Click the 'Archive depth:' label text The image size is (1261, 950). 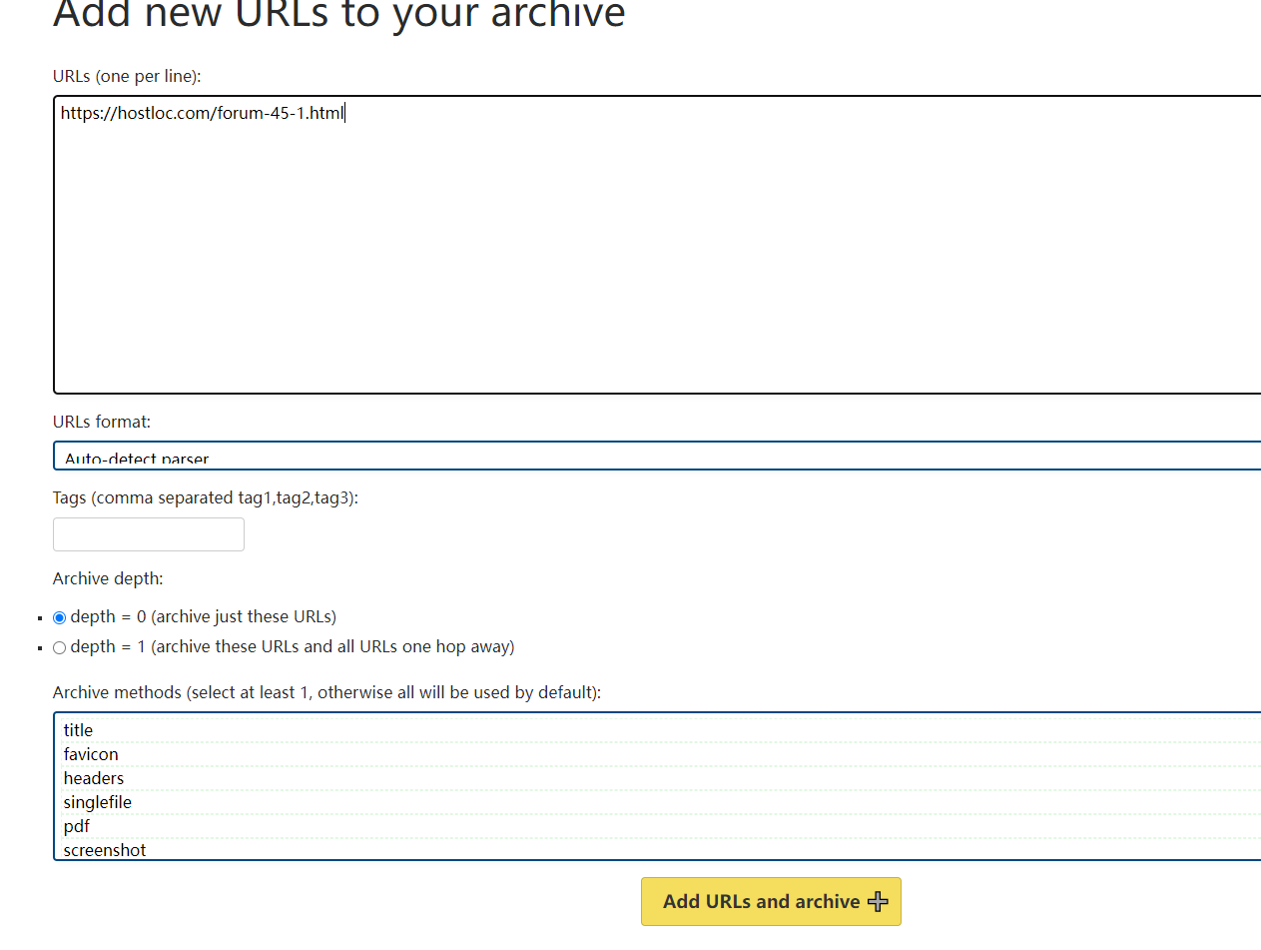pos(108,578)
